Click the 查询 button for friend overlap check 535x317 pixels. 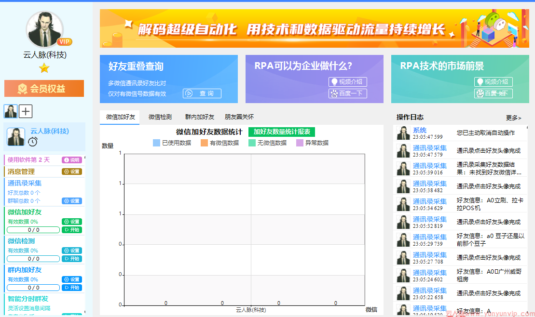click(x=202, y=93)
